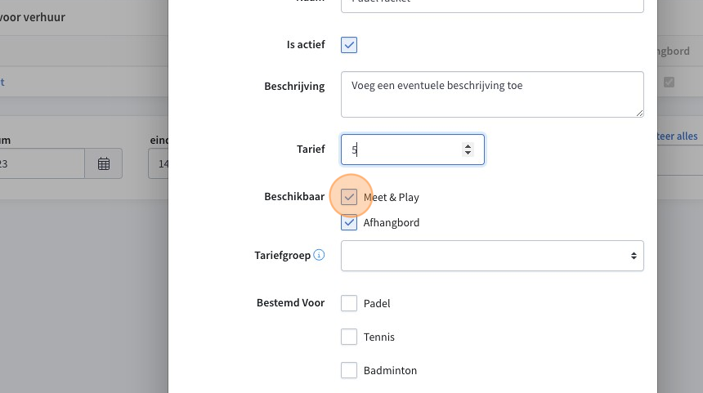Focus the Tarief number field
The height and width of the screenshot is (393, 703).
tap(413, 150)
